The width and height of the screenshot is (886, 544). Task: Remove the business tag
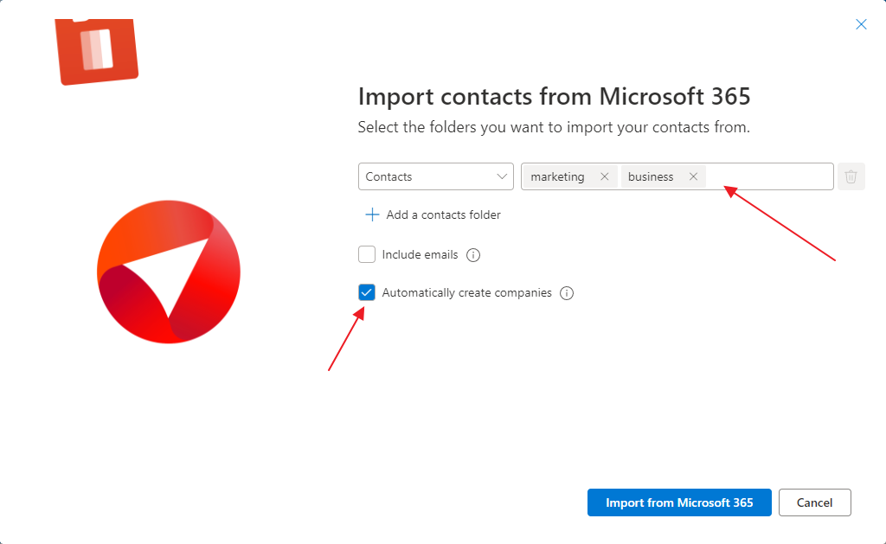(693, 176)
